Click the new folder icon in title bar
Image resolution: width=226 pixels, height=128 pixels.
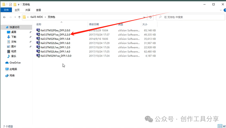point(15,5)
